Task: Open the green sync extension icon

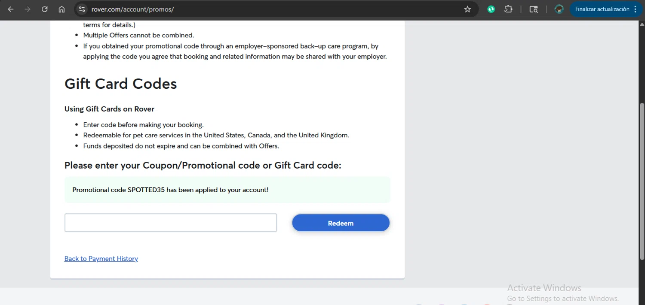Action: (x=491, y=9)
